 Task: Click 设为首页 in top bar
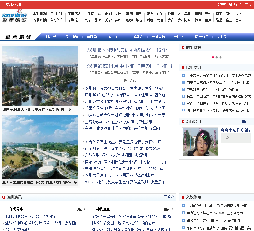coord(245,5)
